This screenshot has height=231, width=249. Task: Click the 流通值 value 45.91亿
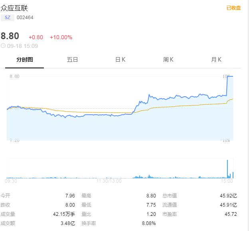coord(228,205)
